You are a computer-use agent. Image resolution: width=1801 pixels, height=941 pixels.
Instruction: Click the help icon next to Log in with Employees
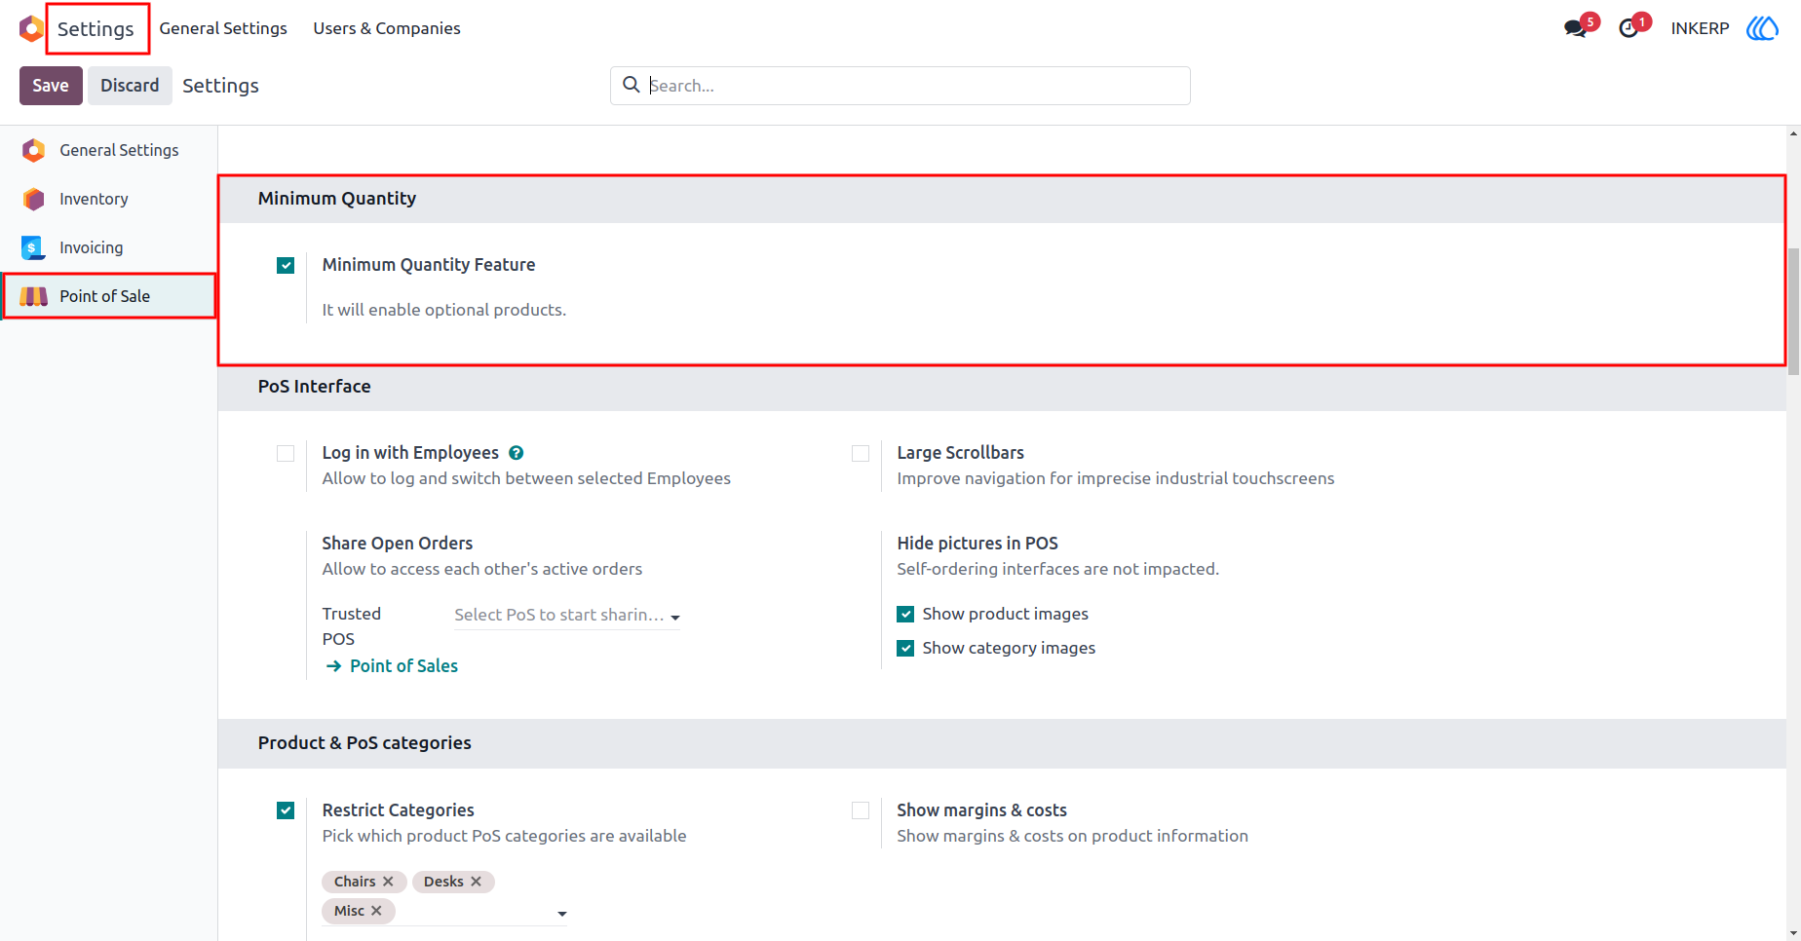517,453
